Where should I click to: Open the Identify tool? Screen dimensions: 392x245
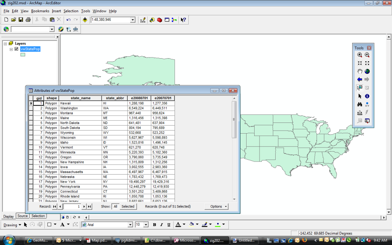[367, 96]
